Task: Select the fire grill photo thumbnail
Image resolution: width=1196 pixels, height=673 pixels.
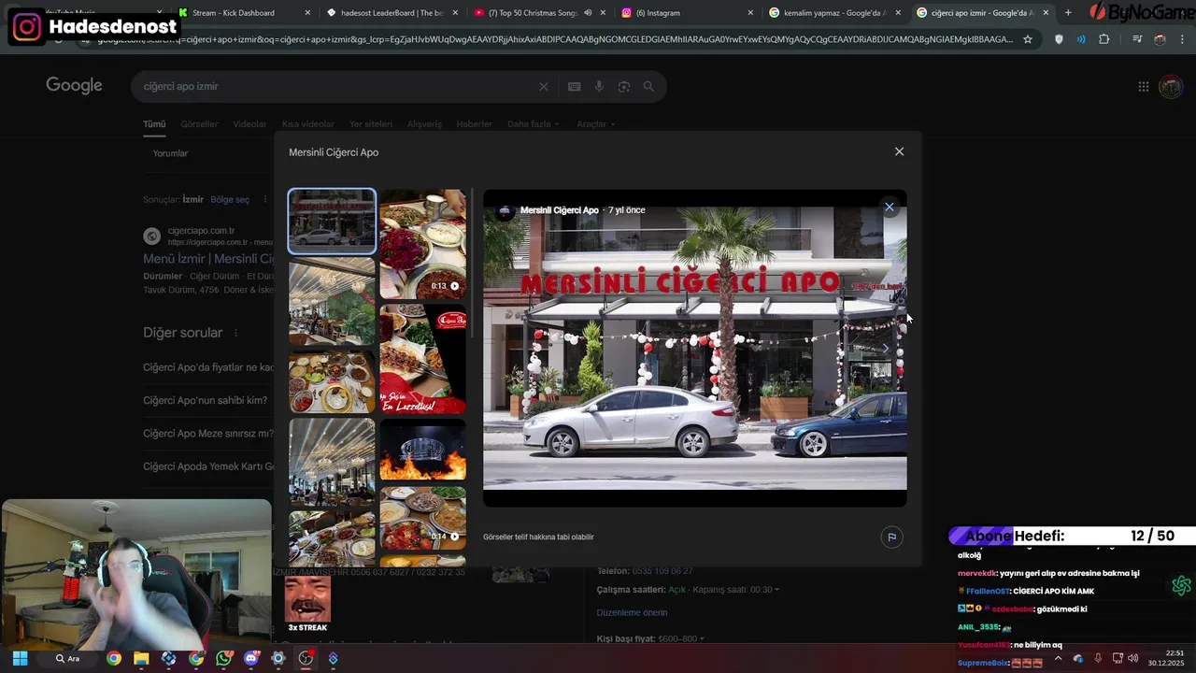Action: pos(422,450)
